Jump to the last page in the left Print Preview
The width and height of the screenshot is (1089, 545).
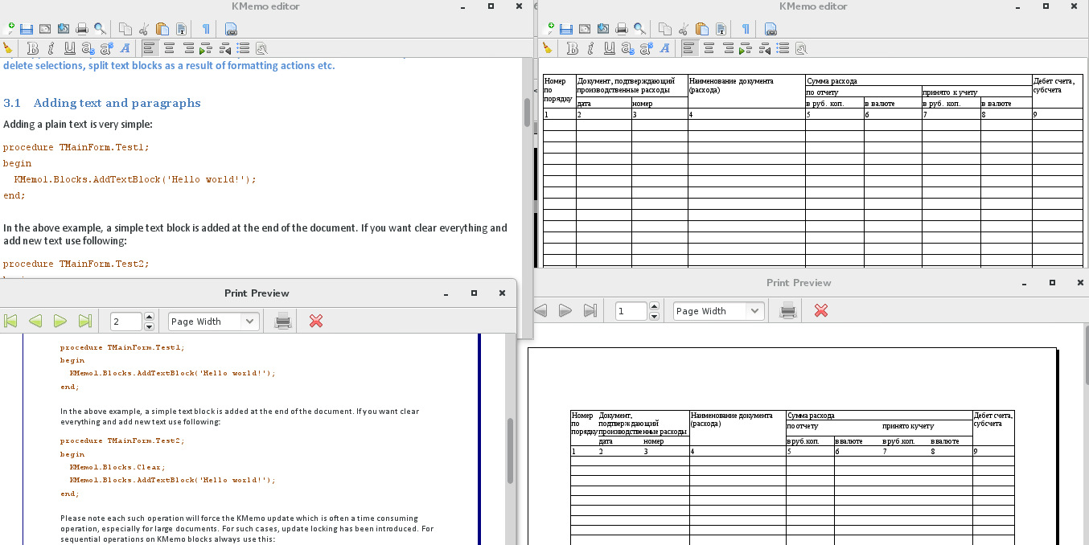coord(85,322)
